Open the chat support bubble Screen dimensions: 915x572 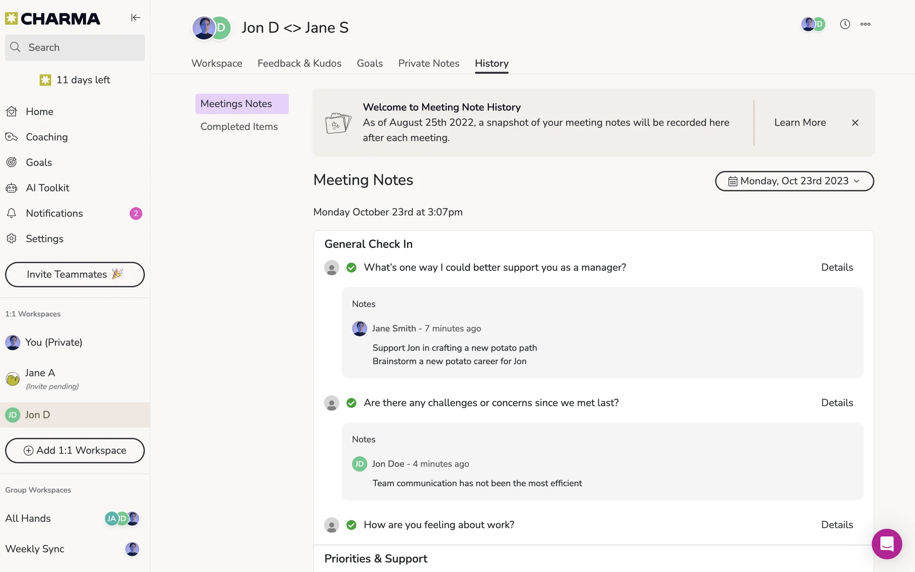886,544
